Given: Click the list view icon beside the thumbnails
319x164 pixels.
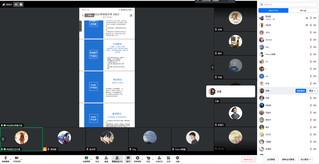Looking at the screenshot, I should 3,139.
